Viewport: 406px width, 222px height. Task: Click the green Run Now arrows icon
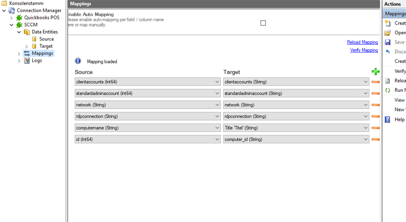pos(388,90)
